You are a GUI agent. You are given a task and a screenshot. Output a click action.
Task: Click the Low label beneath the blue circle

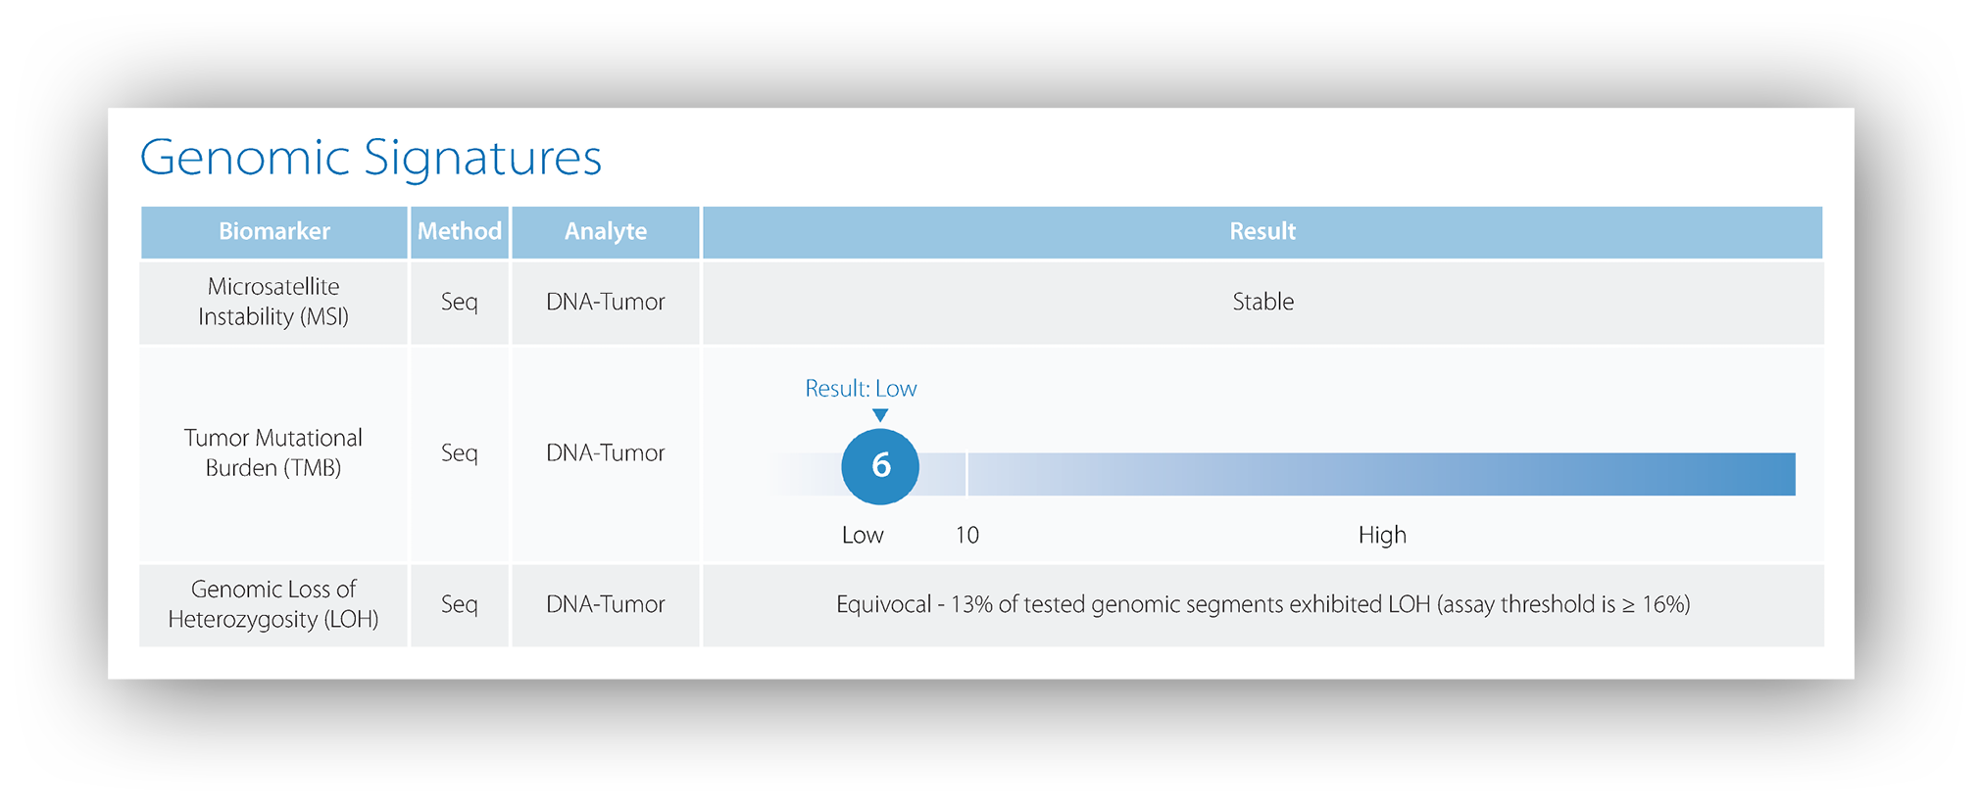pyautogui.click(x=863, y=535)
